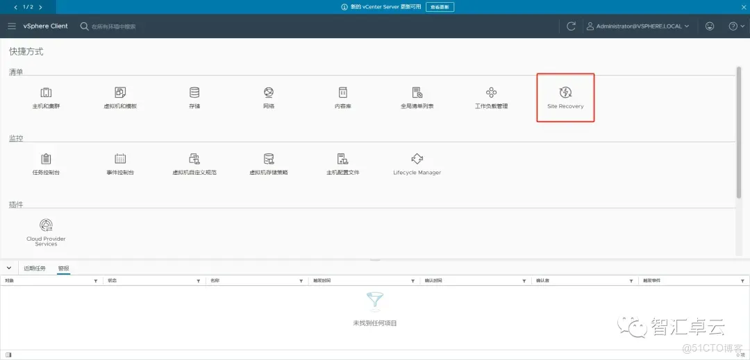Open filter on 对象 column

pos(96,281)
